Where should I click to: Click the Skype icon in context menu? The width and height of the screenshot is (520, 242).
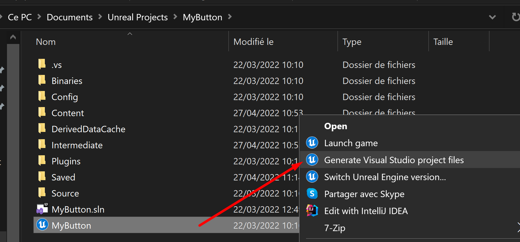coord(312,194)
